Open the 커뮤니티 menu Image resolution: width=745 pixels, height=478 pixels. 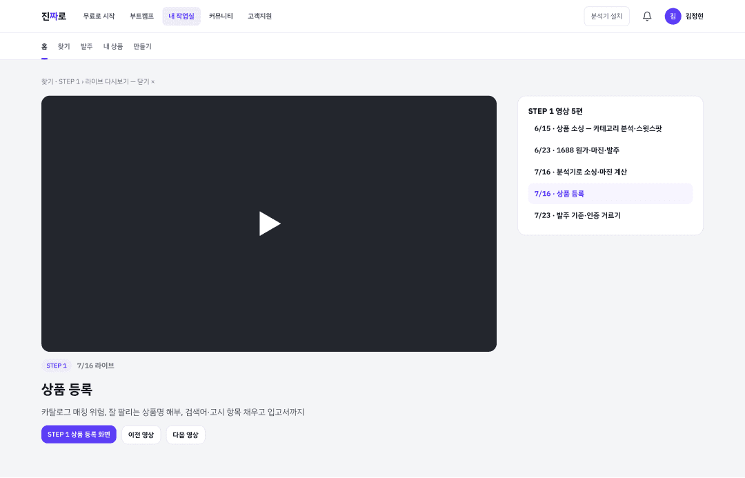click(221, 16)
